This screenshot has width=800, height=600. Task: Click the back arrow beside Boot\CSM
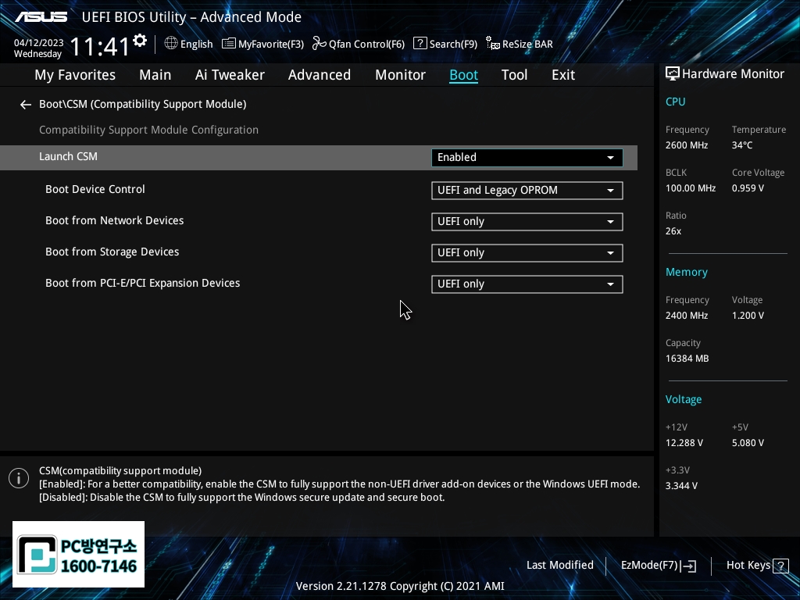point(26,105)
